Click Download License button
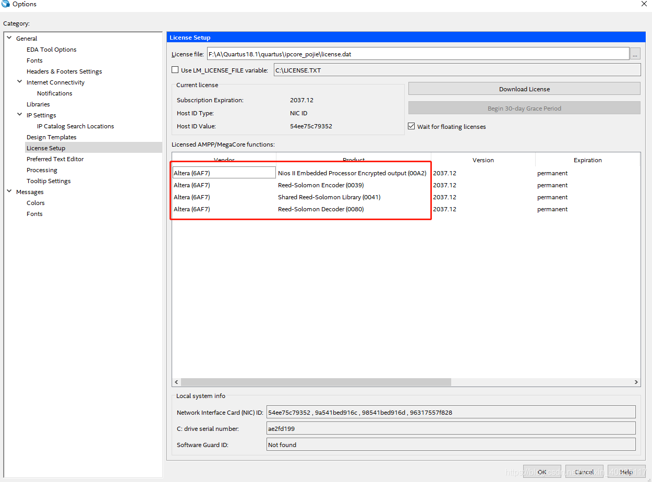This screenshot has height=482, width=652. pyautogui.click(x=524, y=89)
